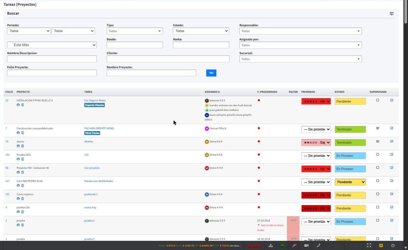This screenshot has width=408, height=250.
Task: Open document icon under Prueba 2101
Action: (23, 159)
